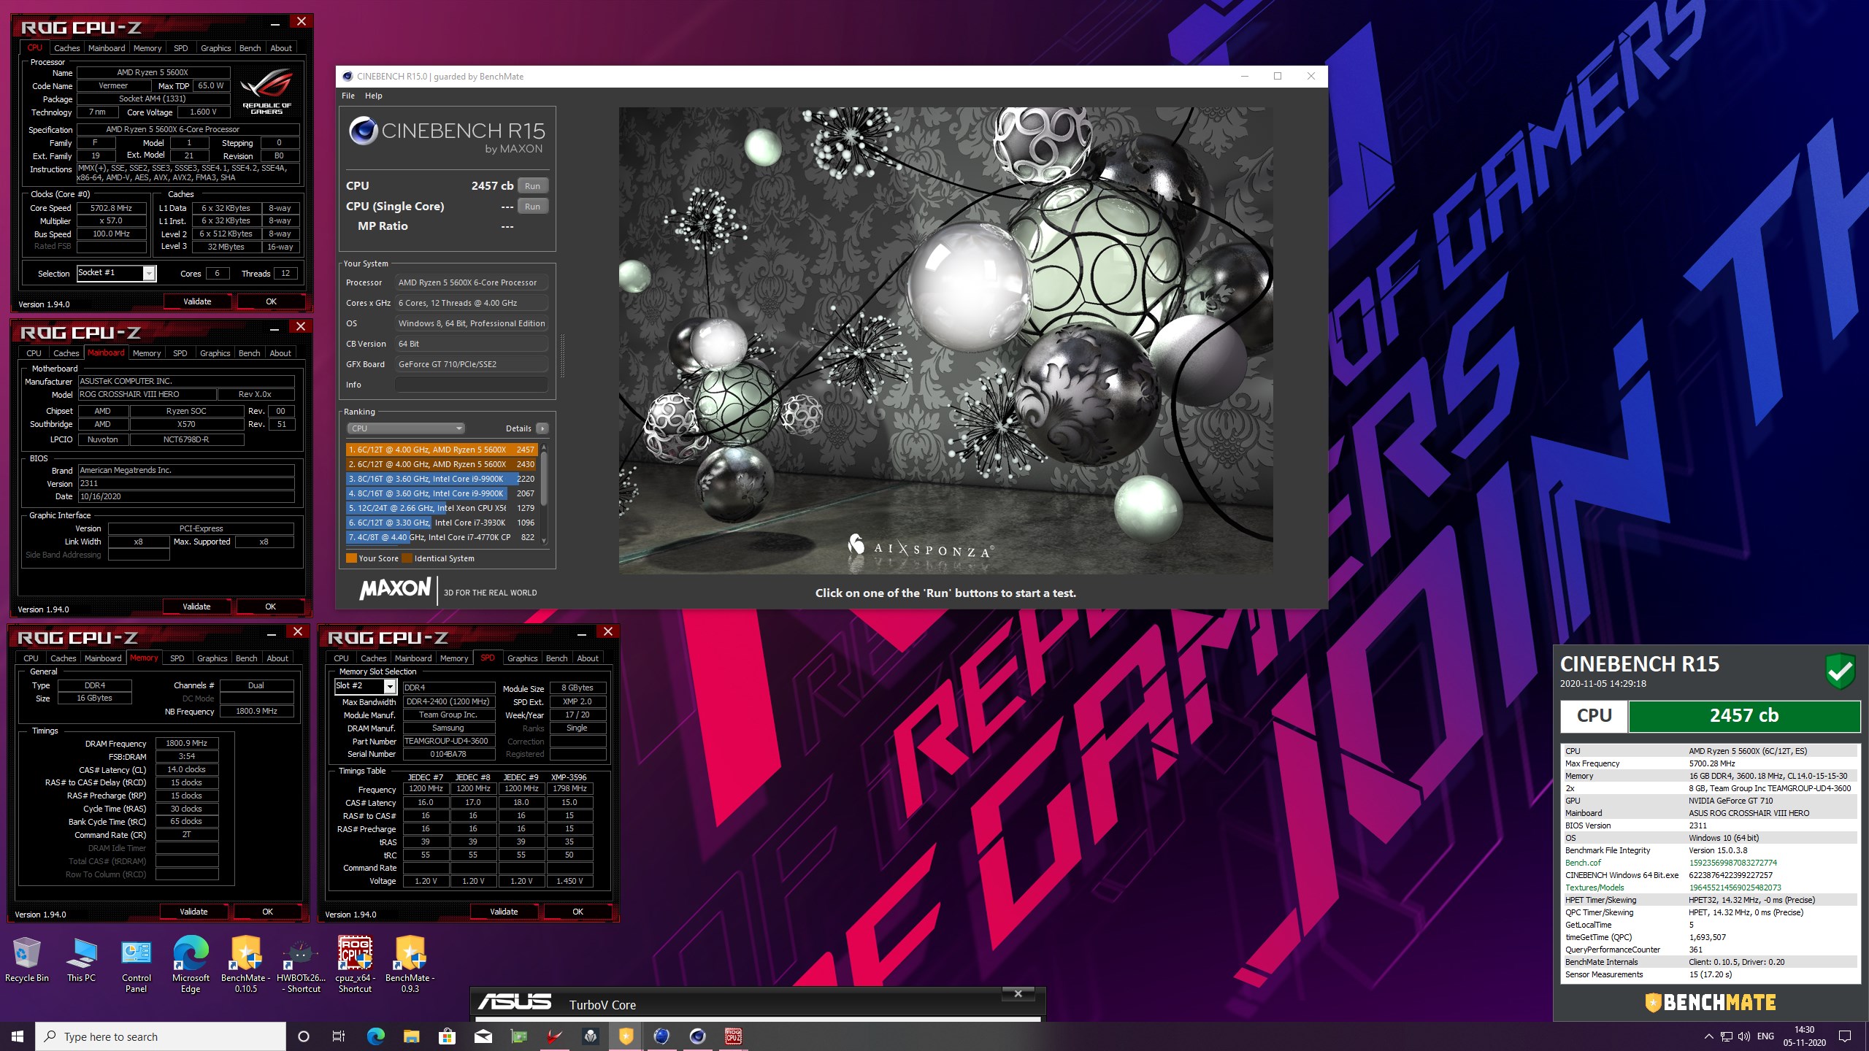This screenshot has width=1869, height=1051.
Task: Open File Explorer from the taskbar
Action: tap(411, 1036)
